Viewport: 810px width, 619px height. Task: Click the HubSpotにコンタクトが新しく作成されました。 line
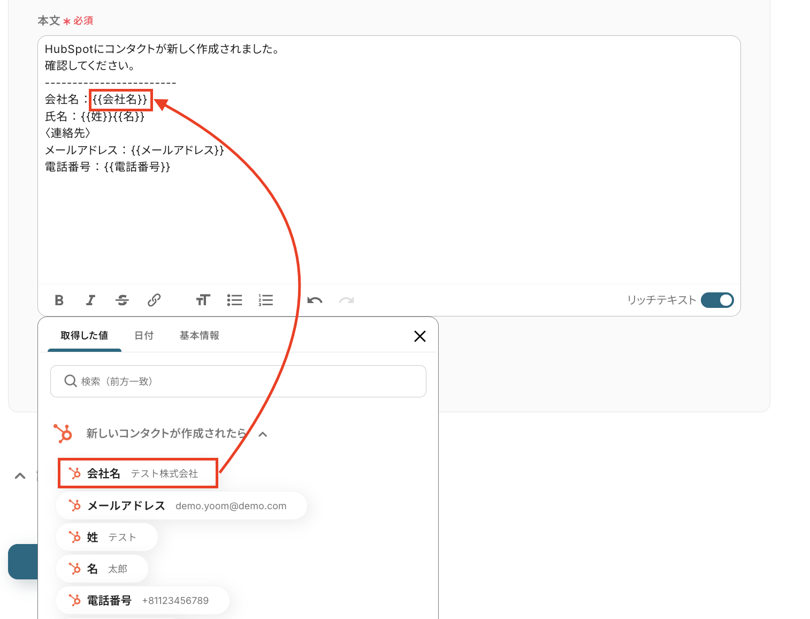[162, 49]
